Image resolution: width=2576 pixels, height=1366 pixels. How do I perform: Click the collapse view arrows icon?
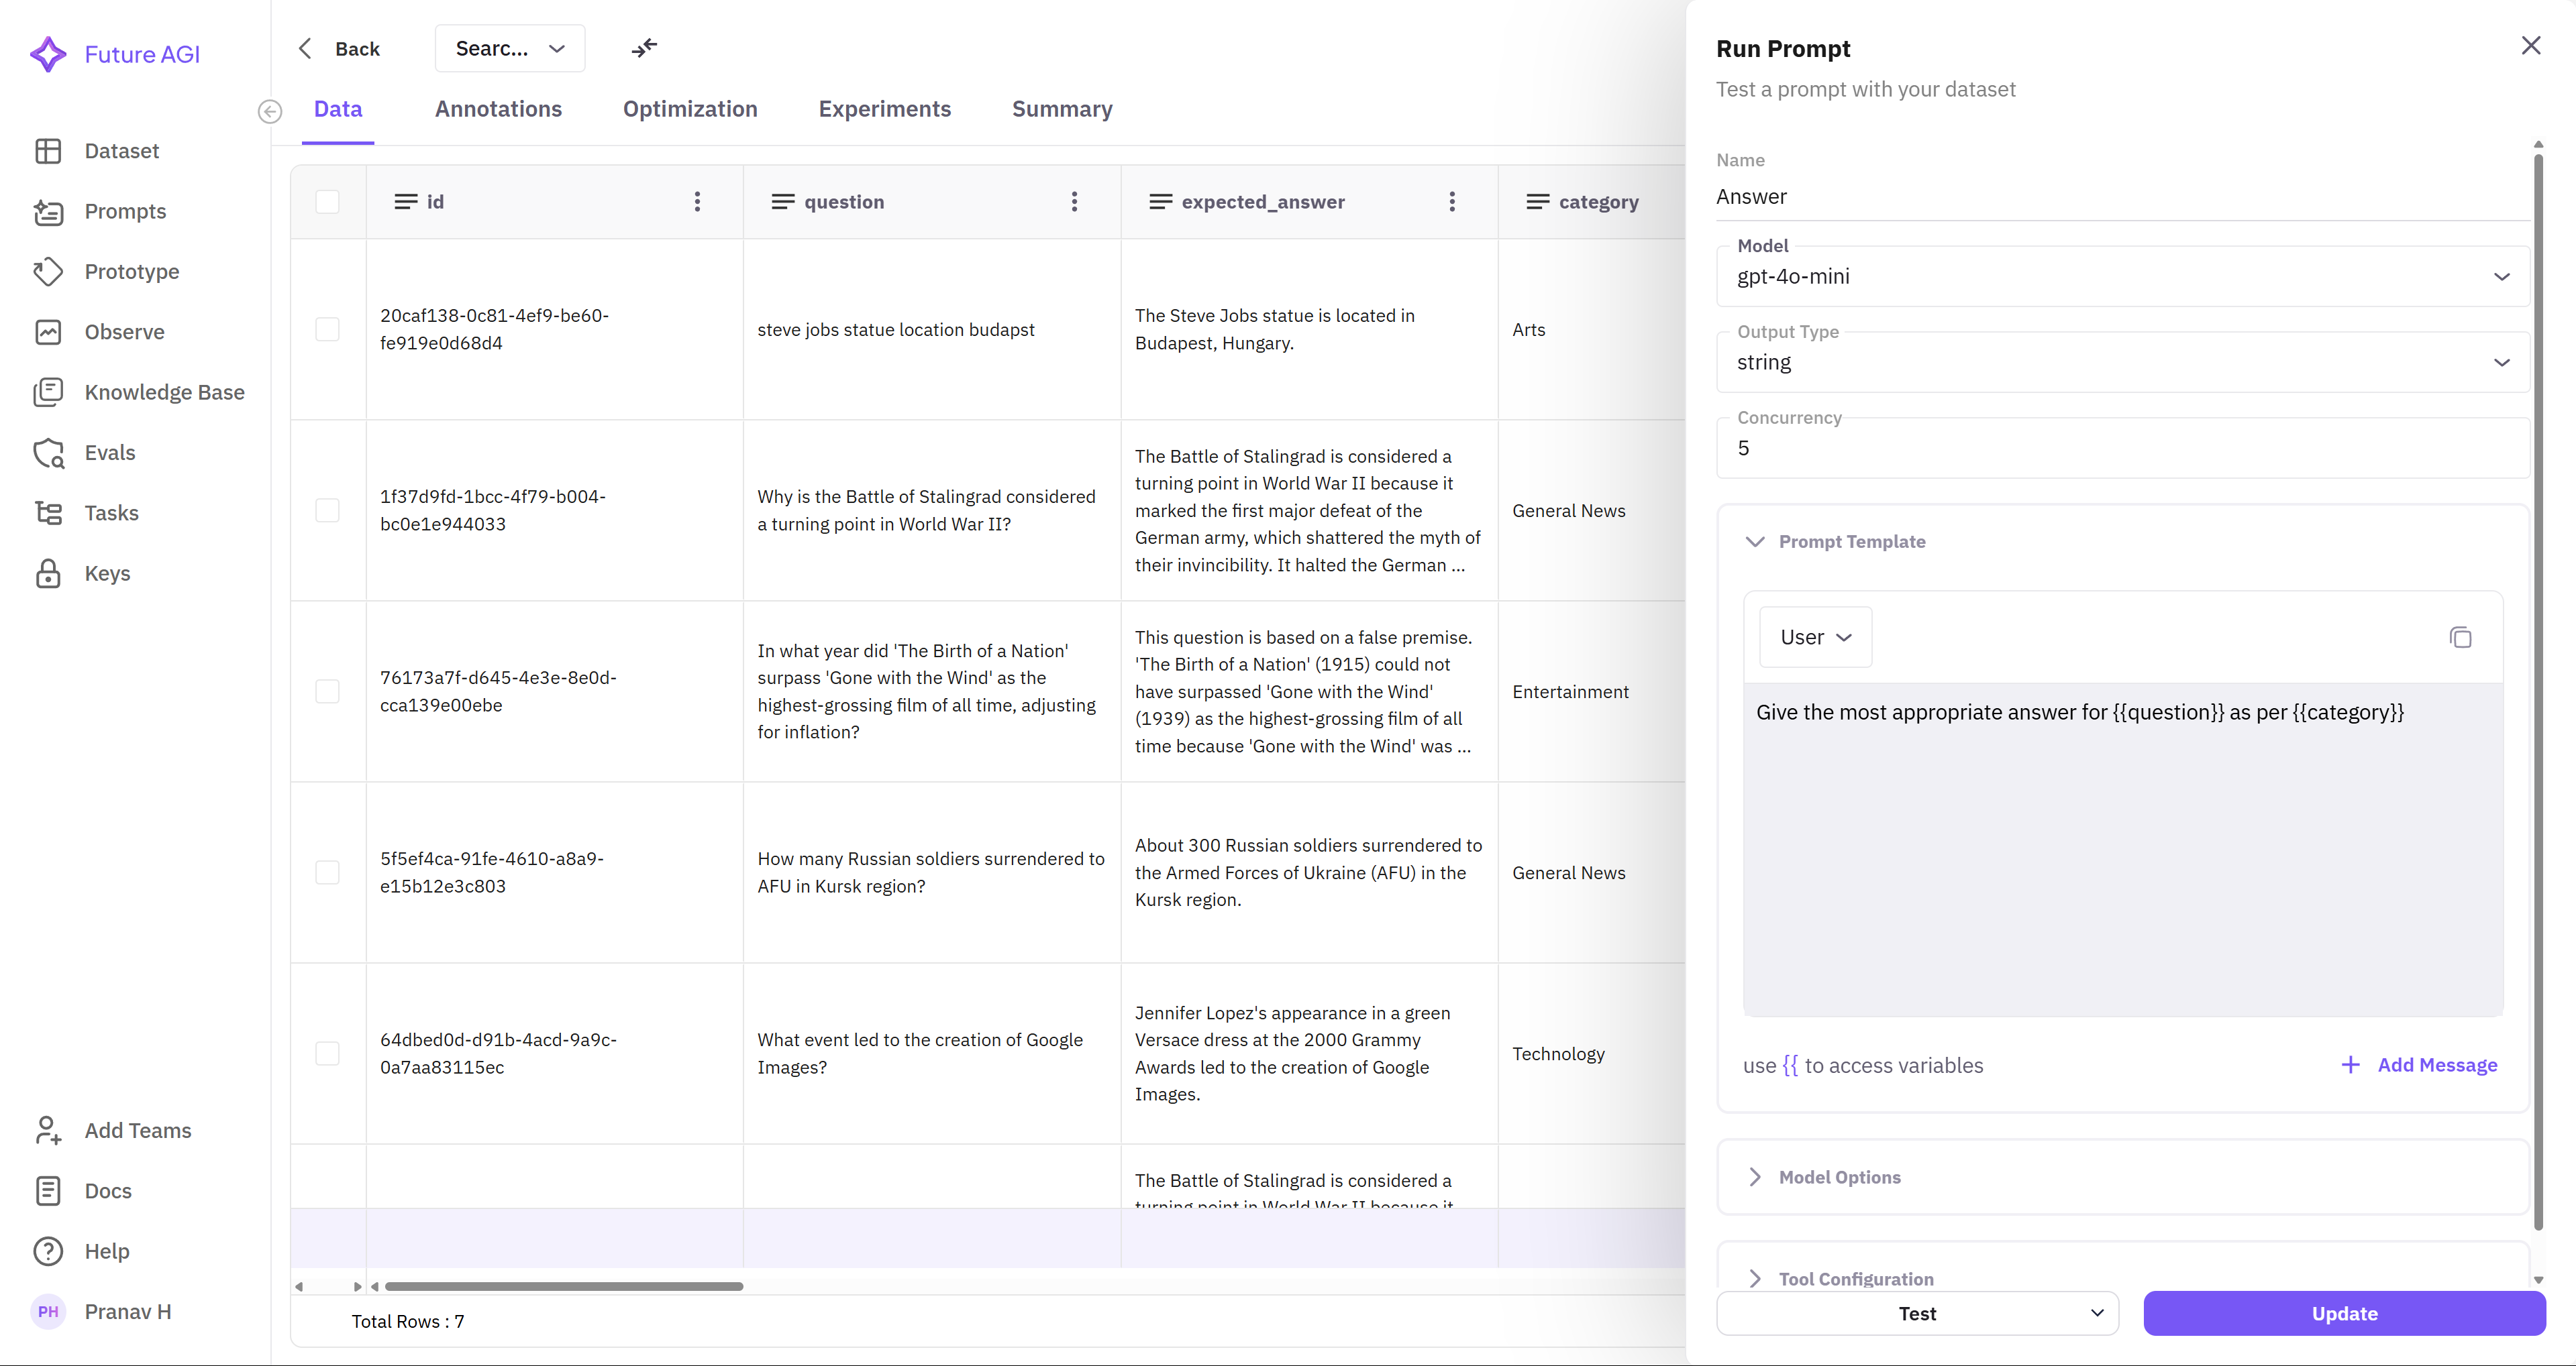(644, 48)
